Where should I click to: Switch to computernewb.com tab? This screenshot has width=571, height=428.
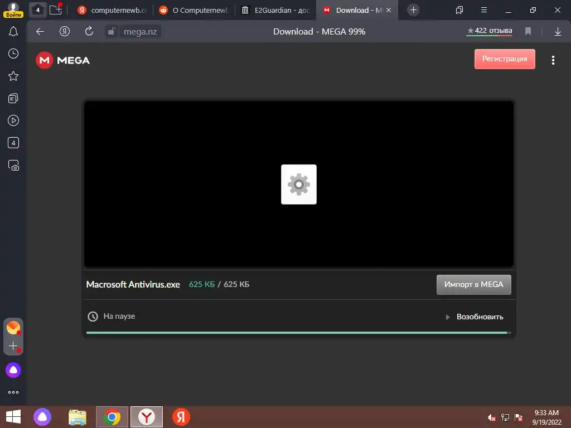[x=113, y=10]
